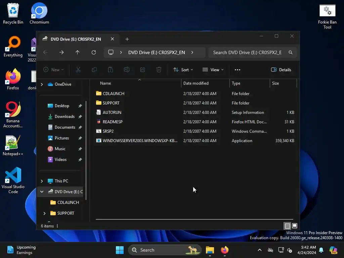Open Notepad++ desktop shortcut
Viewport: 344px width, 258px height.
click(x=13, y=145)
